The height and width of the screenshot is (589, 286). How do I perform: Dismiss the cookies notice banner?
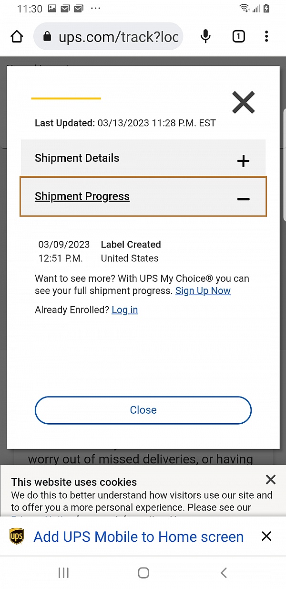271,480
